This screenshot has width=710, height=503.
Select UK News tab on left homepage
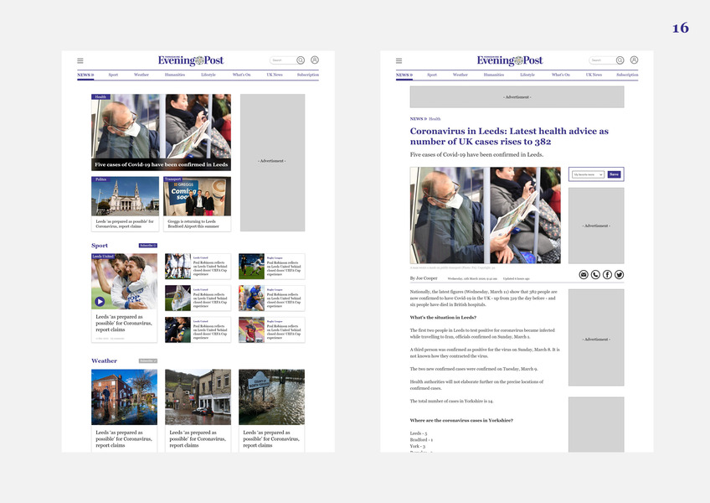275,75
